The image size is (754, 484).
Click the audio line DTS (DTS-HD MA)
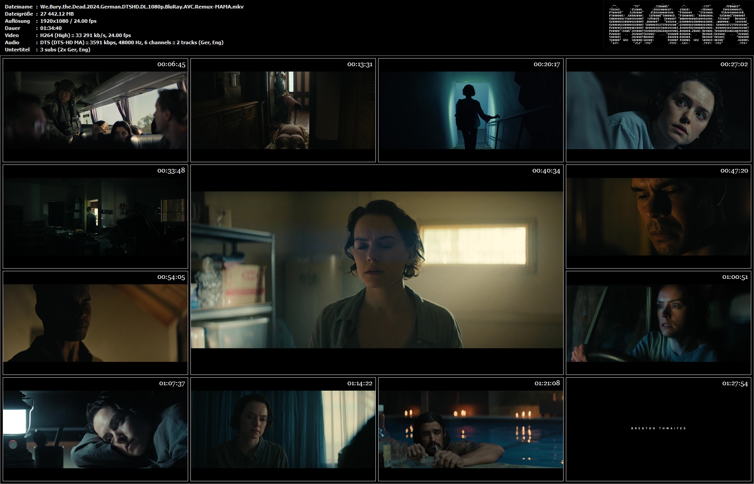click(131, 42)
